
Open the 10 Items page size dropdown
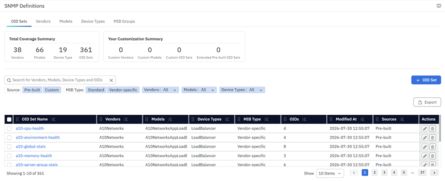[x=330, y=173]
